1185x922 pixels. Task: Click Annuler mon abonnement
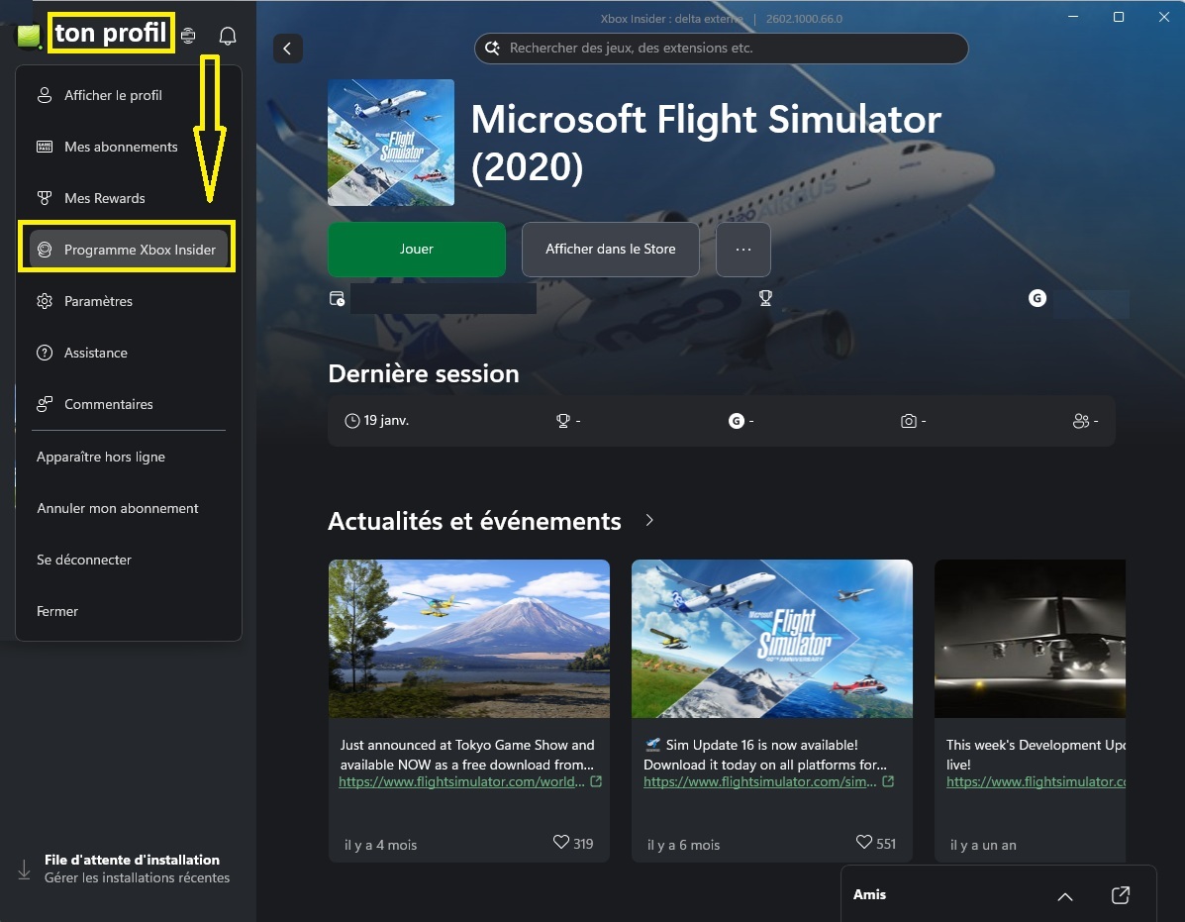point(129,508)
